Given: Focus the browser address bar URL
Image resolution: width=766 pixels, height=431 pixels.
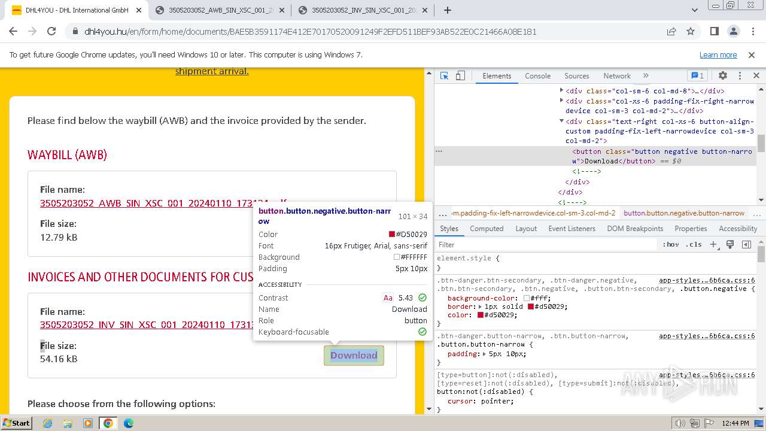Looking at the screenshot, I should 310,32.
